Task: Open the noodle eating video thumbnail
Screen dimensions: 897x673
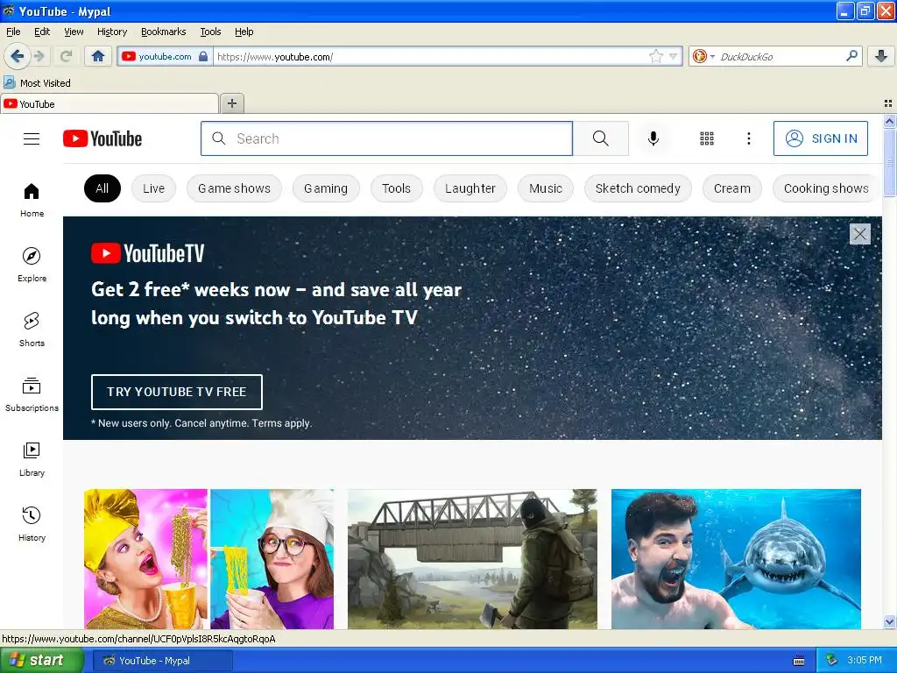Action: click(x=208, y=559)
